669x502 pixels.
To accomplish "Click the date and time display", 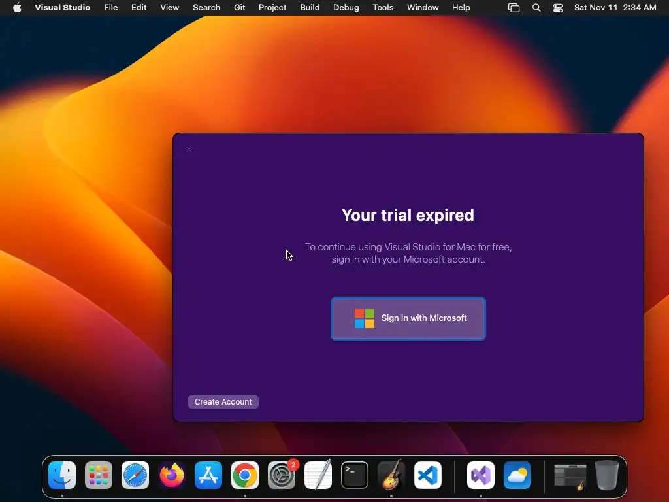I will click(615, 8).
